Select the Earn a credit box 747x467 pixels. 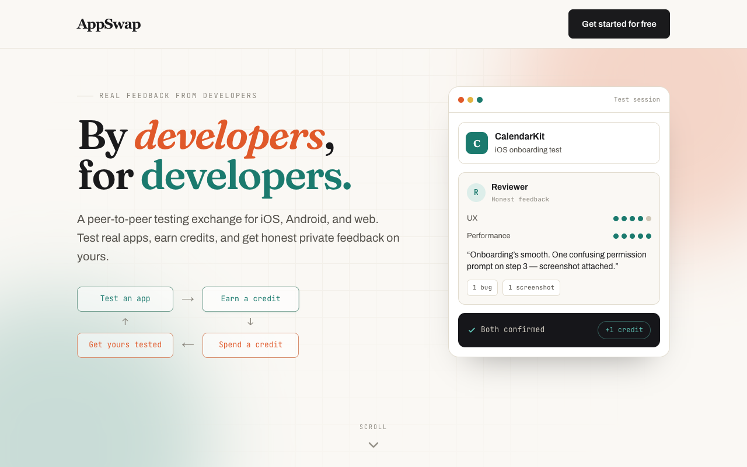click(250, 299)
